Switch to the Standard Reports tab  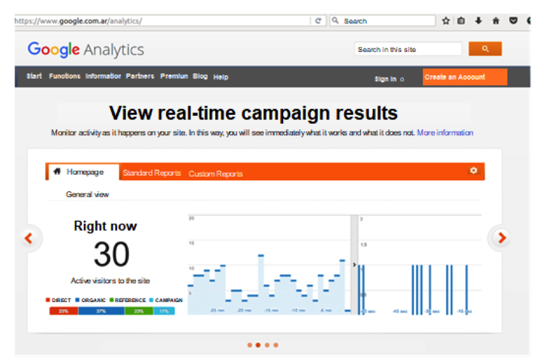pyautogui.click(x=152, y=173)
